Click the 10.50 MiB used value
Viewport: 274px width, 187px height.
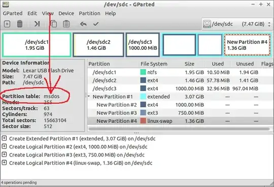(x=218, y=72)
